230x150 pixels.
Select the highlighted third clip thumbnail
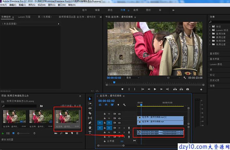click(67, 119)
